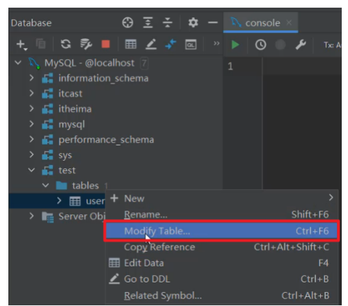Collapse the MySQL - @localhost node
This screenshot has width=348, height=306.
tap(18, 63)
